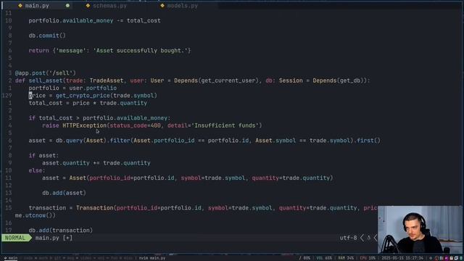Click the VOL 65% volume indicator
The image size is (464, 261).
[x=324, y=258]
